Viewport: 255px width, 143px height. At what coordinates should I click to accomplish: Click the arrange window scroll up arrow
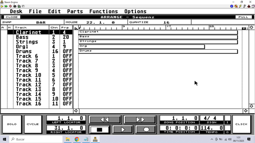(251, 27)
